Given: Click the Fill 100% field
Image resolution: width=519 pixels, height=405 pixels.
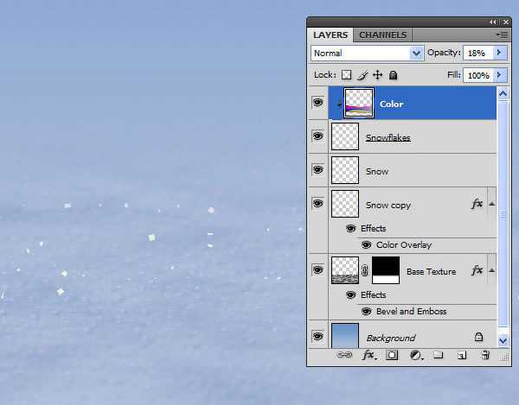Looking at the screenshot, I should [478, 75].
